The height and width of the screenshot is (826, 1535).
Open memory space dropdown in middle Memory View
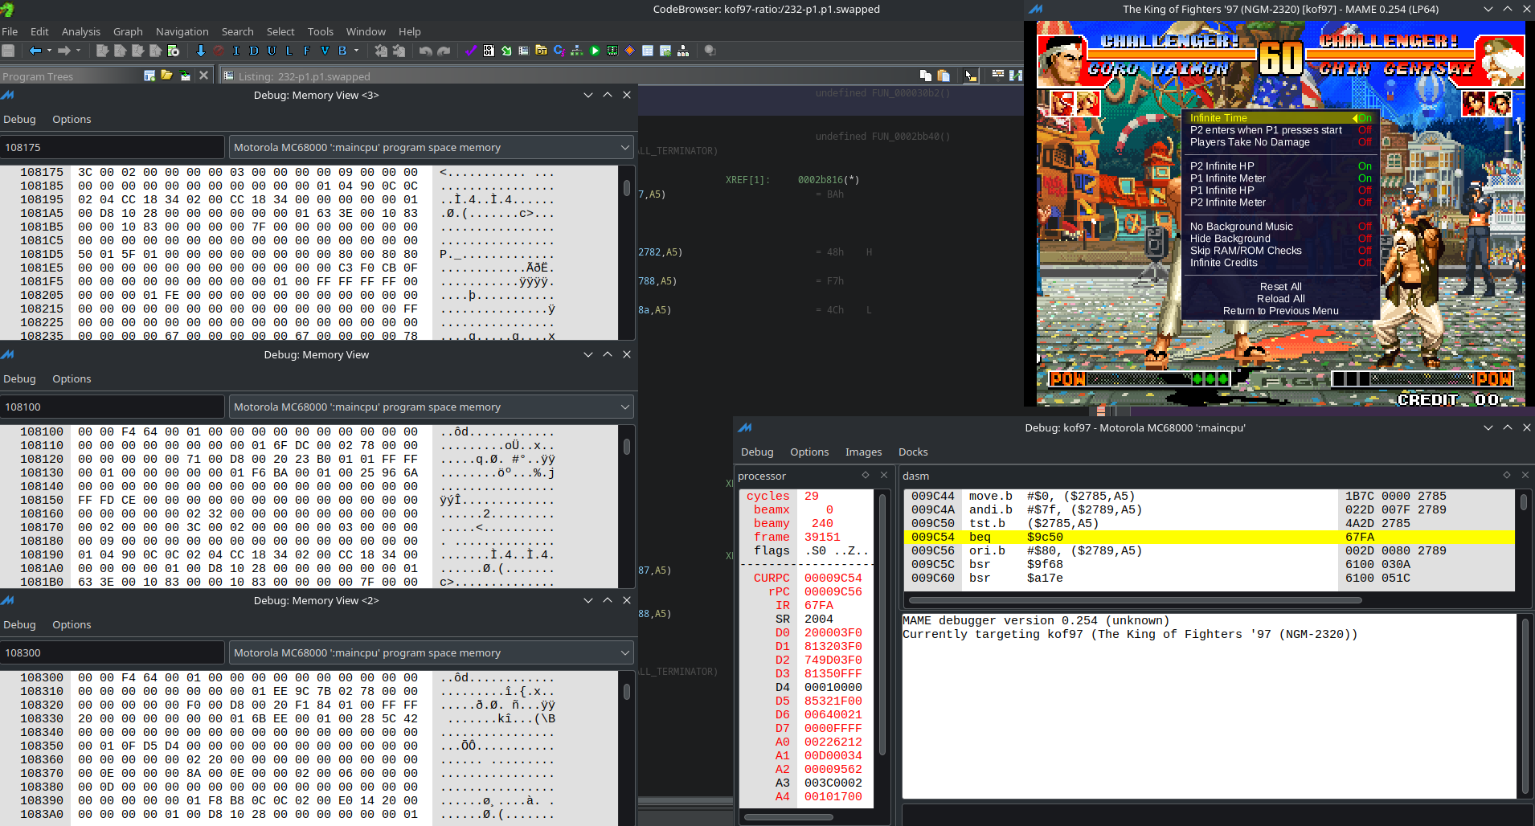click(x=432, y=407)
